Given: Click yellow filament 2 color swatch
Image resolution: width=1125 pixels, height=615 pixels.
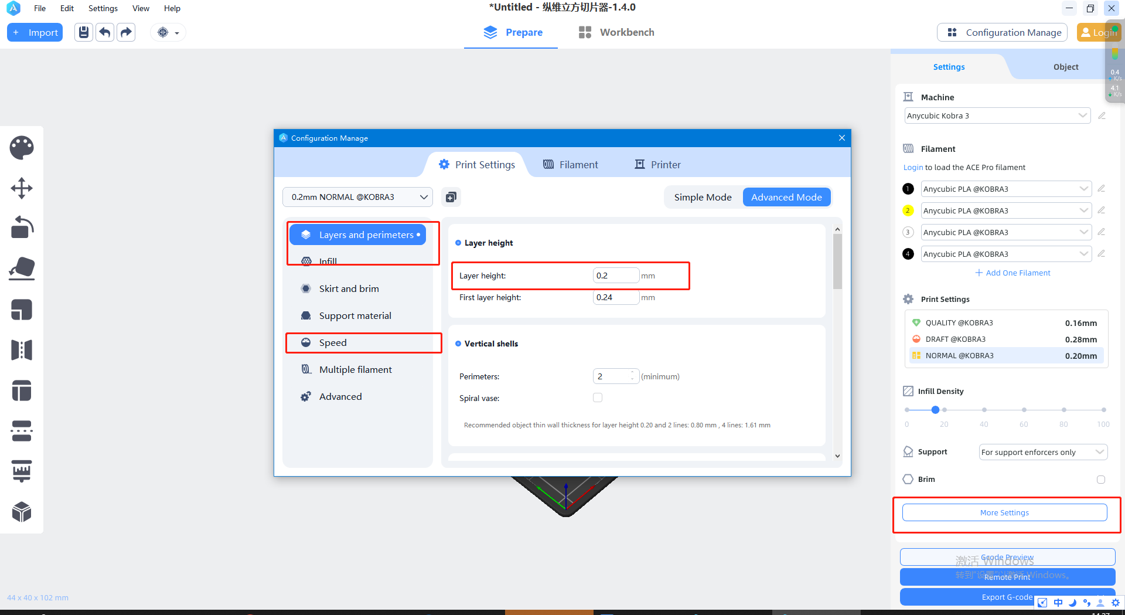Looking at the screenshot, I should pyautogui.click(x=908, y=210).
